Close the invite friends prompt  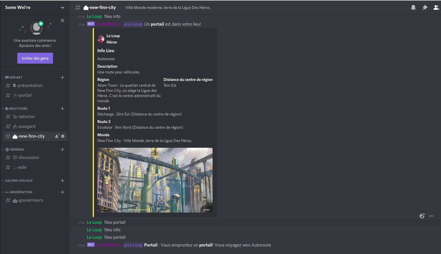tap(63, 20)
